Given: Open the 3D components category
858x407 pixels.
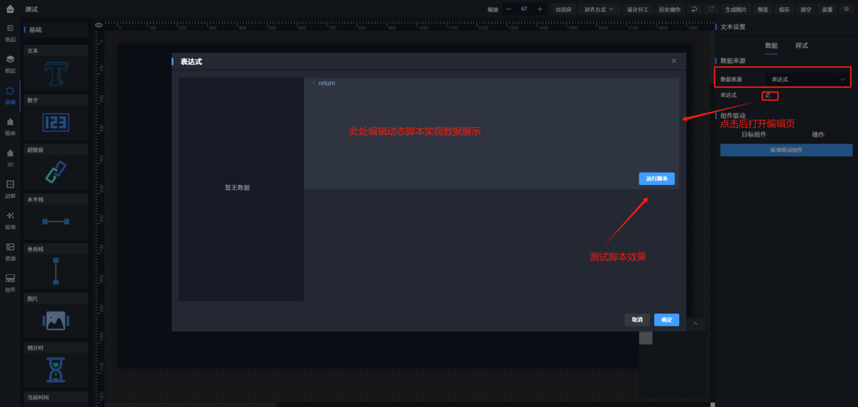Looking at the screenshot, I should (x=10, y=157).
